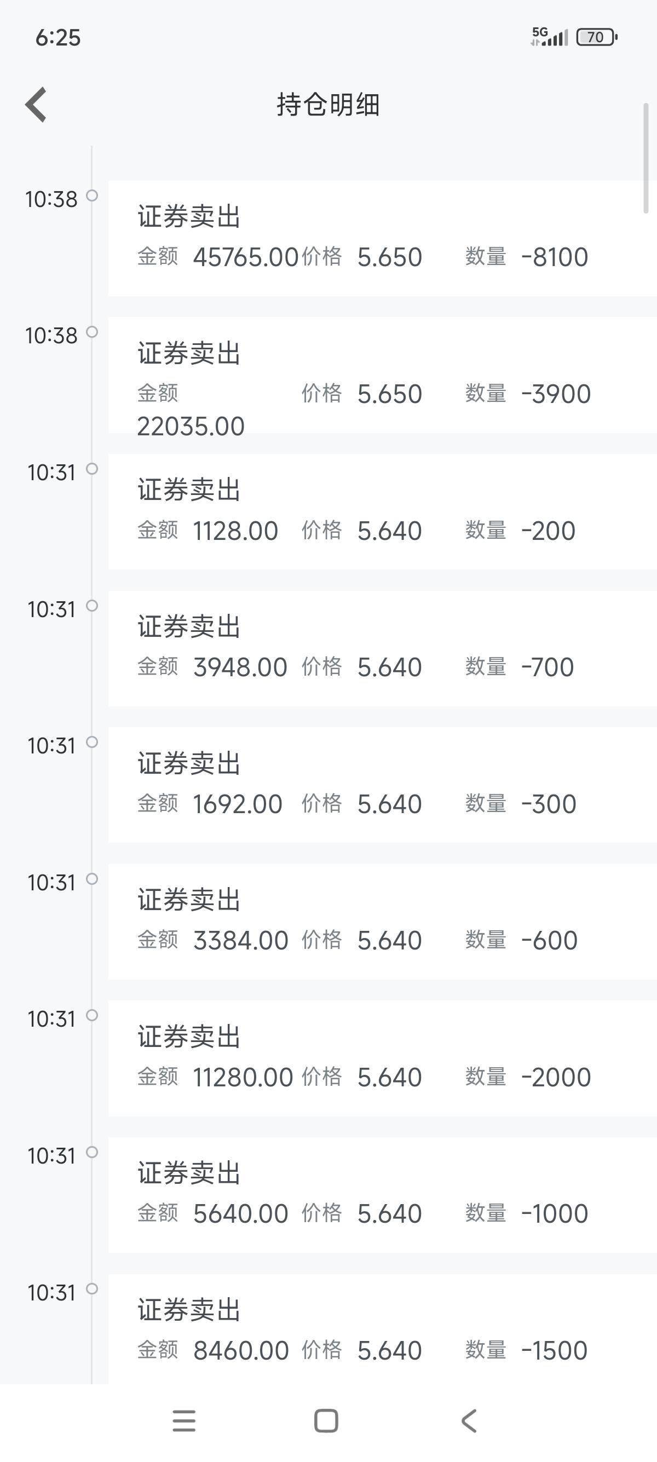Image resolution: width=657 pixels, height=1462 pixels.
Task: Open the sale record with quantity -600
Action: [382, 922]
